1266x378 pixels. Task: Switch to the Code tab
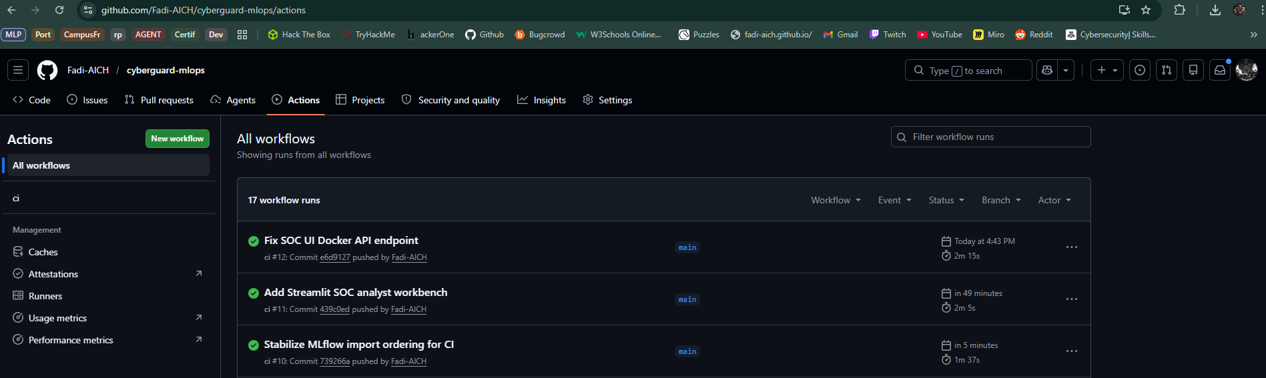click(x=31, y=100)
